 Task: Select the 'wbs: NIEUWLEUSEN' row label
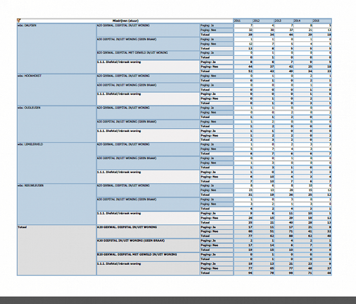click(x=31, y=186)
